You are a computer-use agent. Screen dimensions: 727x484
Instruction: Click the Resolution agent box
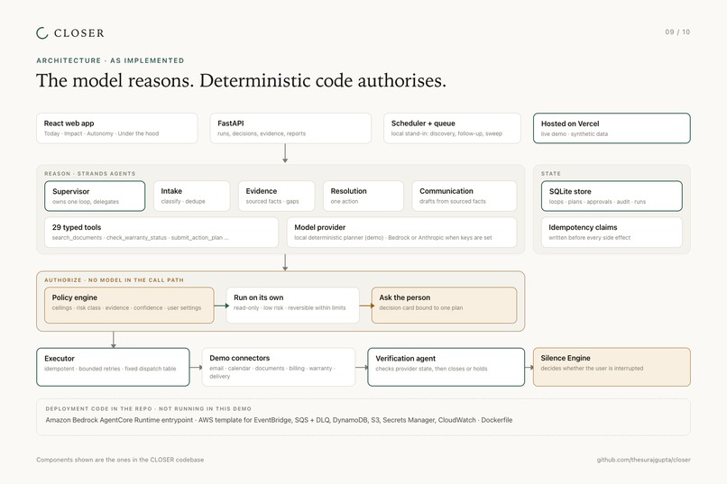(363, 196)
